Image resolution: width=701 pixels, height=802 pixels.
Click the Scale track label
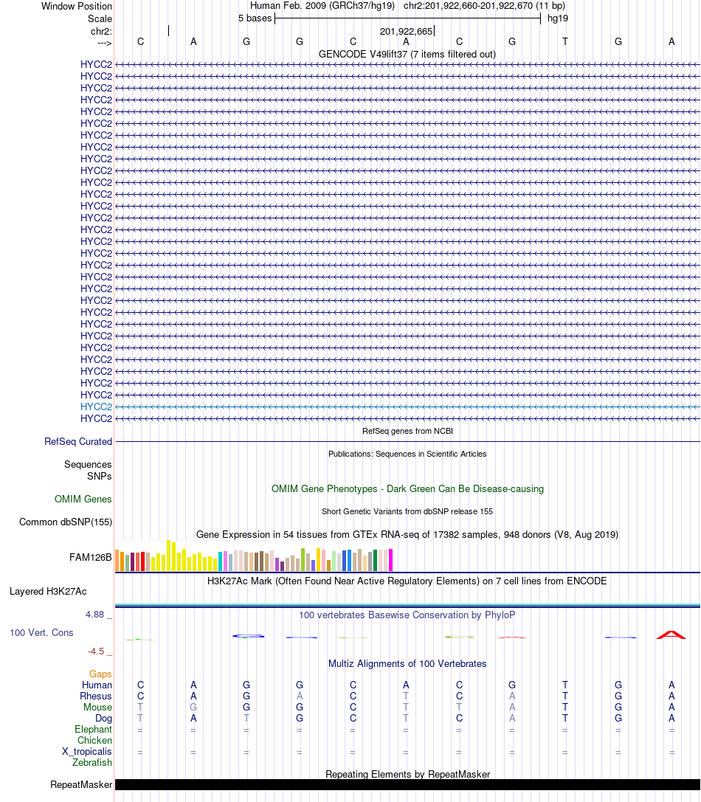click(100, 18)
